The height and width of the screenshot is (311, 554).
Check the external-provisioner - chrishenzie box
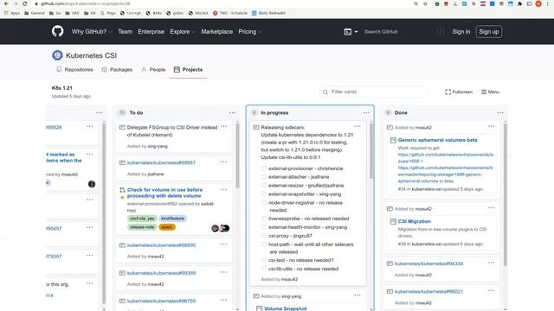[264, 168]
